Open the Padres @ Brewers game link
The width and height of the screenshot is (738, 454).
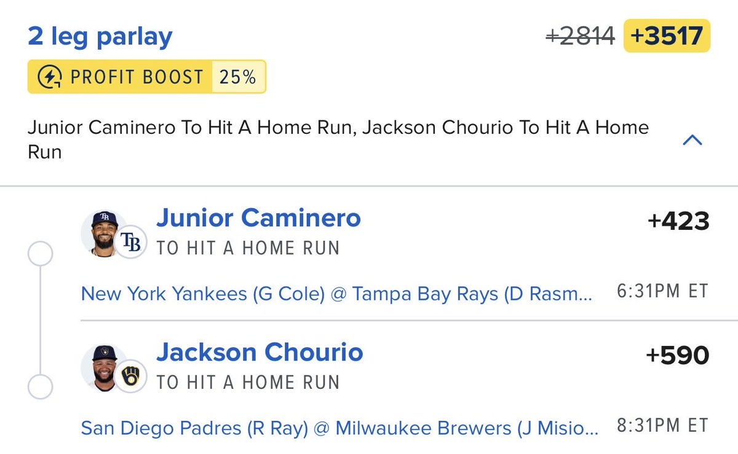339,428
